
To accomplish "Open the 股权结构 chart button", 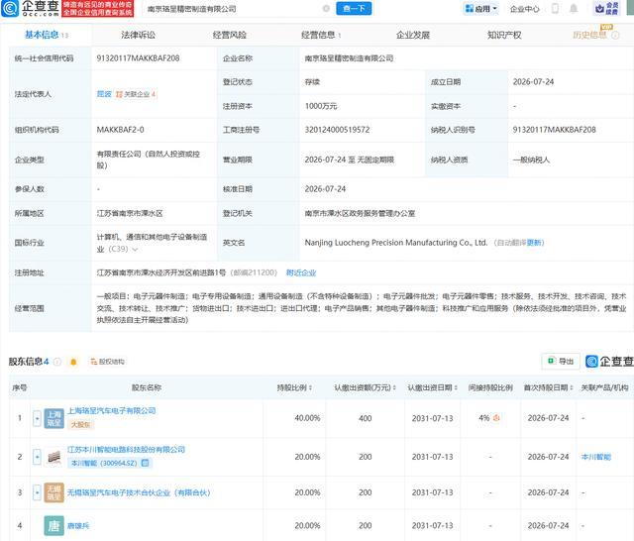I will point(107,362).
